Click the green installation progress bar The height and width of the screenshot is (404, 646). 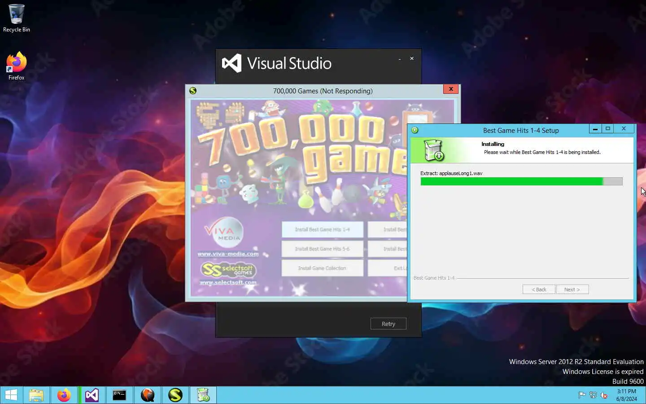click(x=521, y=181)
